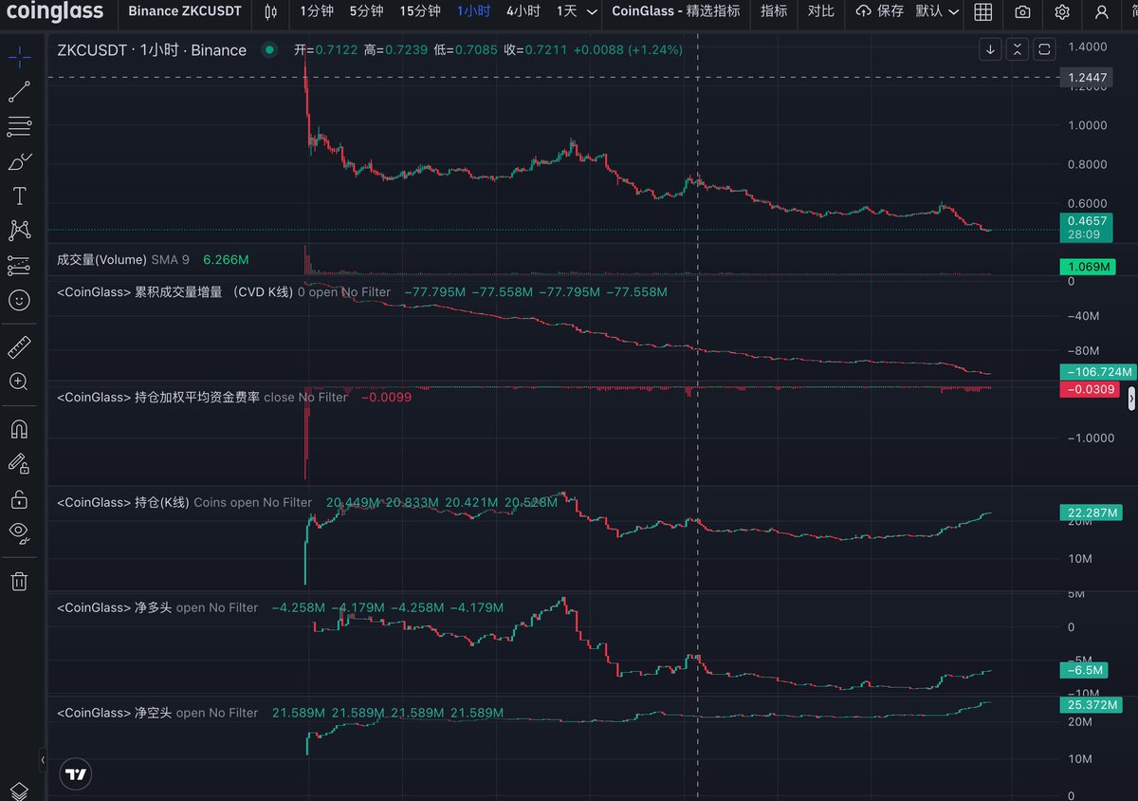Select the crosshair cursor tool

click(19, 57)
